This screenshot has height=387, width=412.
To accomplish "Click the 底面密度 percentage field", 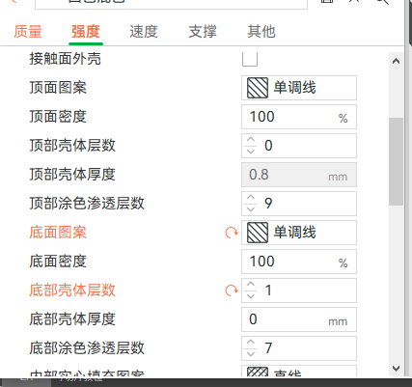I will point(299,262).
